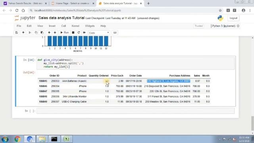Click the Trusted notebook indicator

(198, 26)
